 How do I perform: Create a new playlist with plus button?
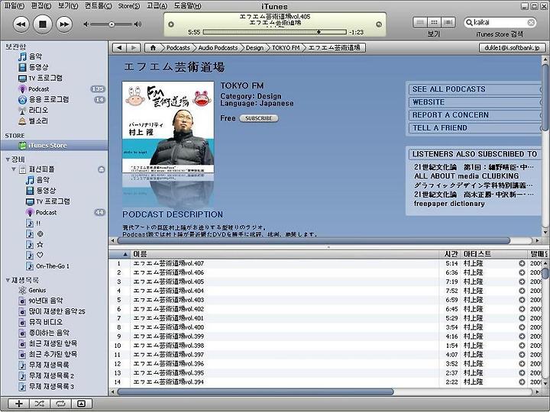[x=18, y=404]
